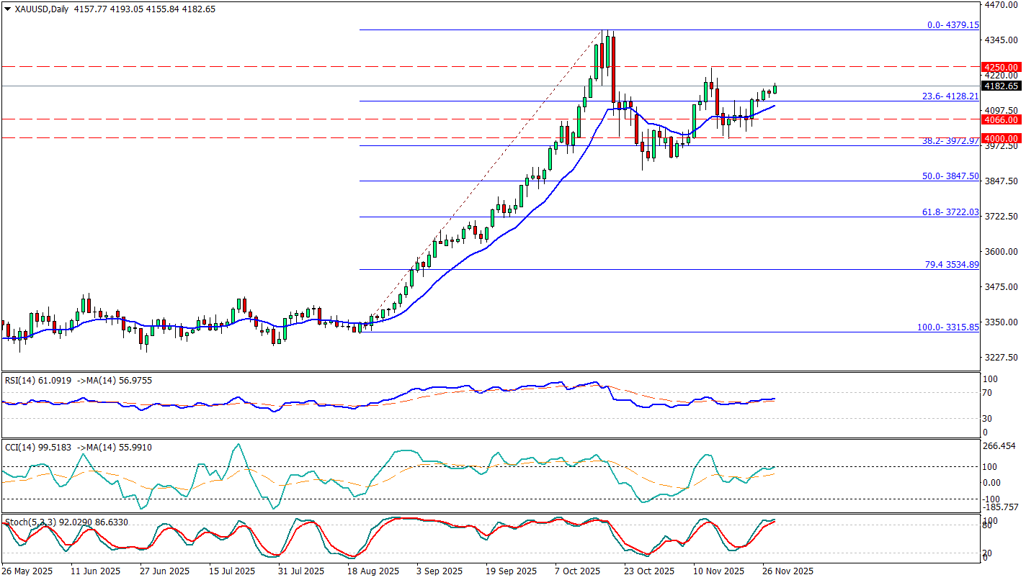Image resolution: width=1026 pixels, height=580 pixels.
Task: Click the 4470.00 top price scale value
Action: (1002, 5)
